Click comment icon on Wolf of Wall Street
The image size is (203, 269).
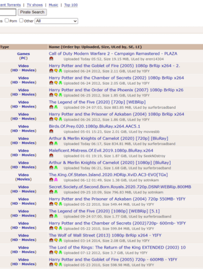(x=56, y=240)
